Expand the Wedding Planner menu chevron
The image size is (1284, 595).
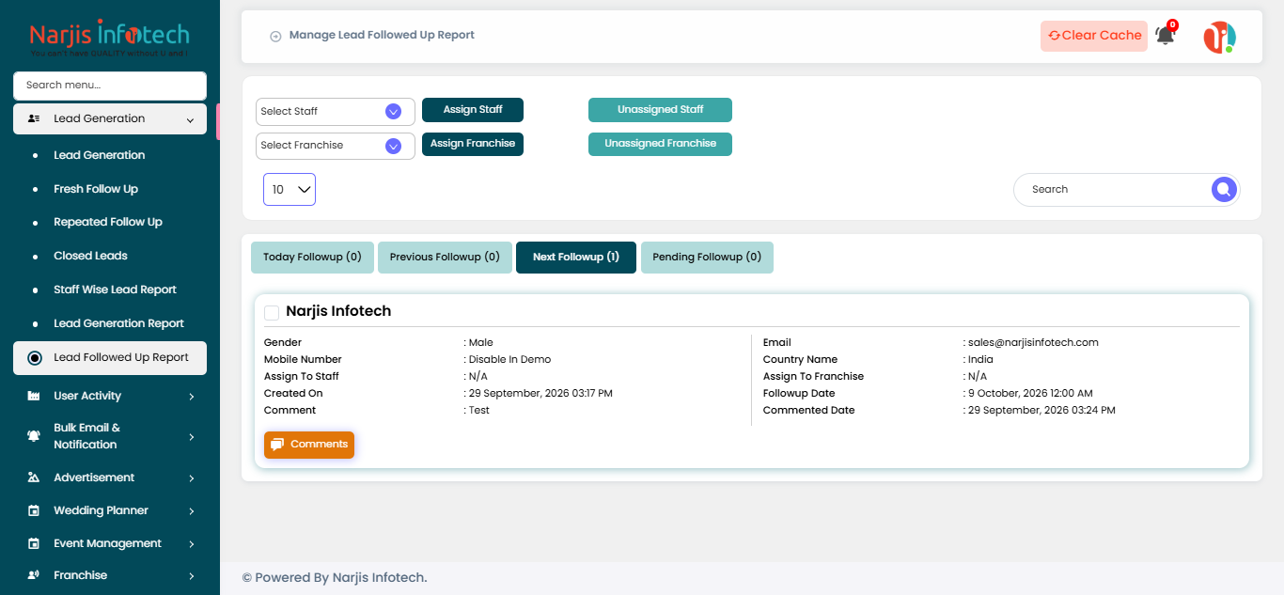click(x=192, y=511)
